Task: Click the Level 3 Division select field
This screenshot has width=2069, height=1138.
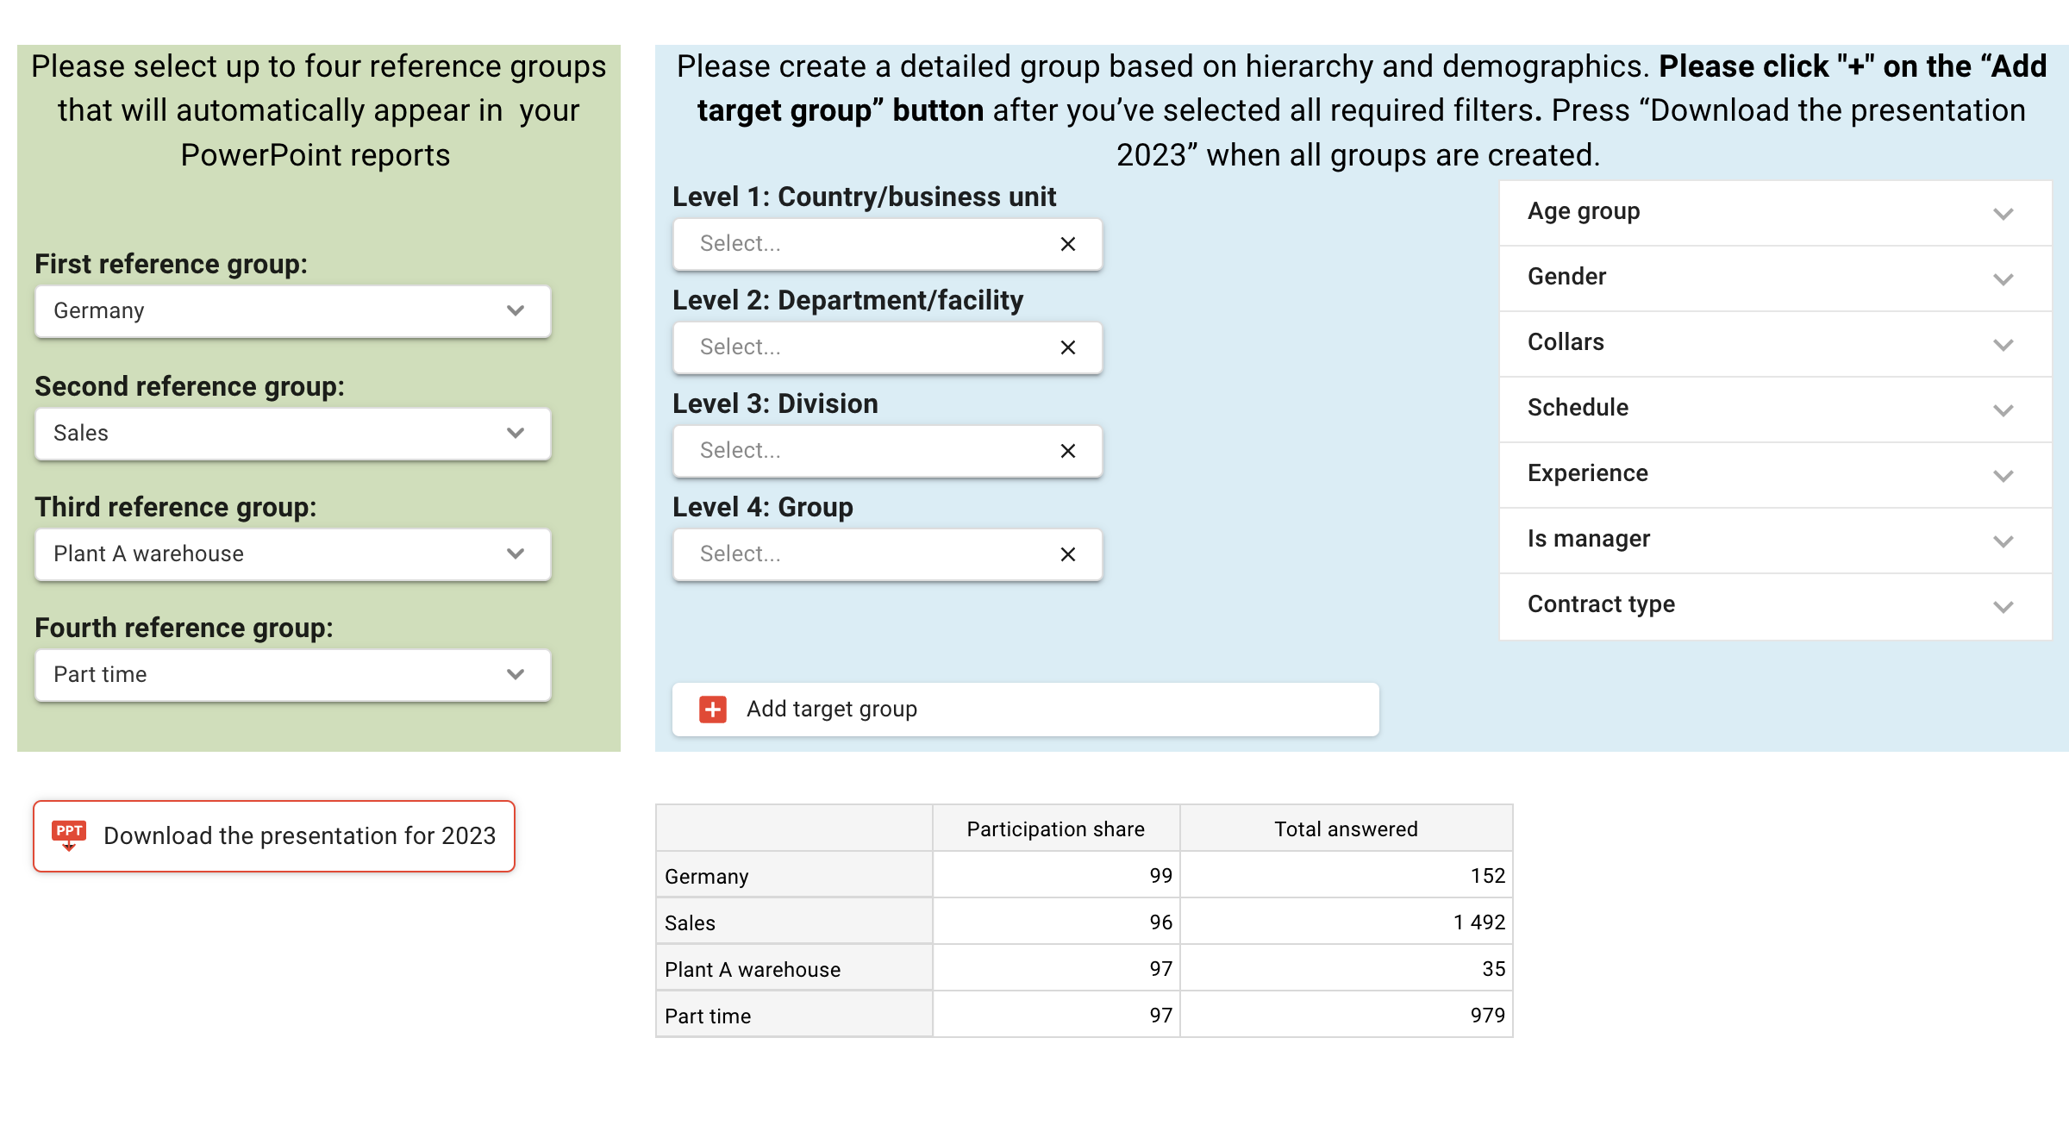Action: click(x=888, y=451)
